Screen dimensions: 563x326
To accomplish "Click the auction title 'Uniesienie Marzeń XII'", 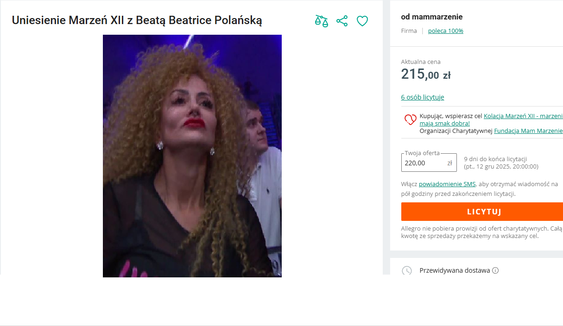I will pyautogui.click(x=137, y=20).
